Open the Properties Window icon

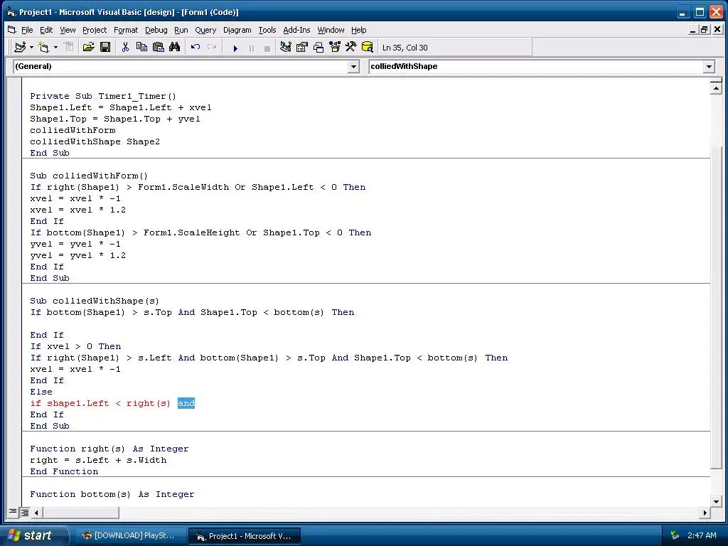[301, 47]
